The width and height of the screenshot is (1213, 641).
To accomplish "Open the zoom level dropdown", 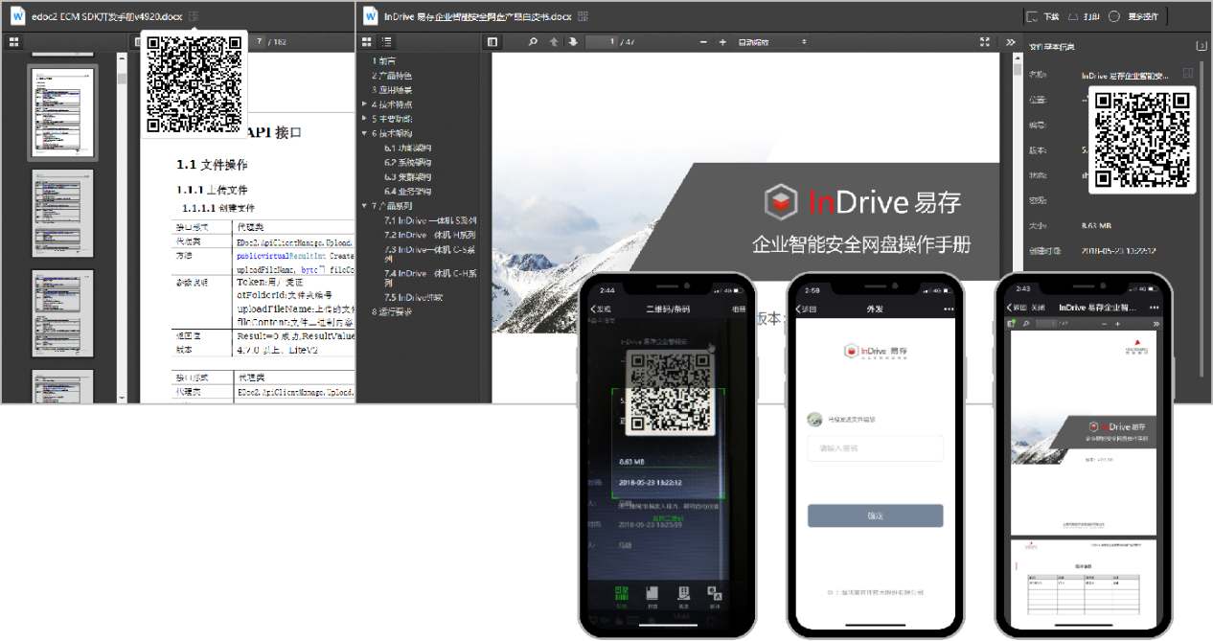I will [771, 42].
